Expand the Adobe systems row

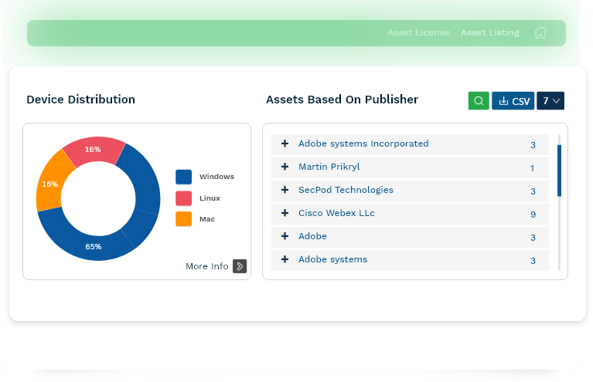point(285,259)
